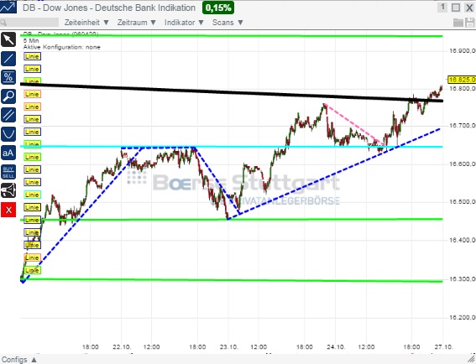The height and width of the screenshot is (364, 476).
Task: Click the 24.10. date axis label
Action: [336, 346]
